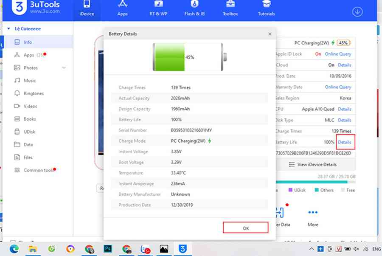Select the Production Date 12/30/2019 value
This screenshot has height=256, width=382.
pyautogui.click(x=182, y=205)
